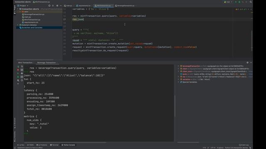Expand the client_stub variable row
The height and width of the screenshot is (149, 266).
pyautogui.click(x=178, y=72)
